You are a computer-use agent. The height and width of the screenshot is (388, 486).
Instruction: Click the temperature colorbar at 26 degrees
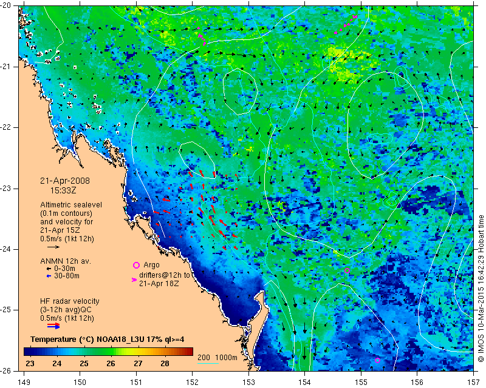pos(111,352)
